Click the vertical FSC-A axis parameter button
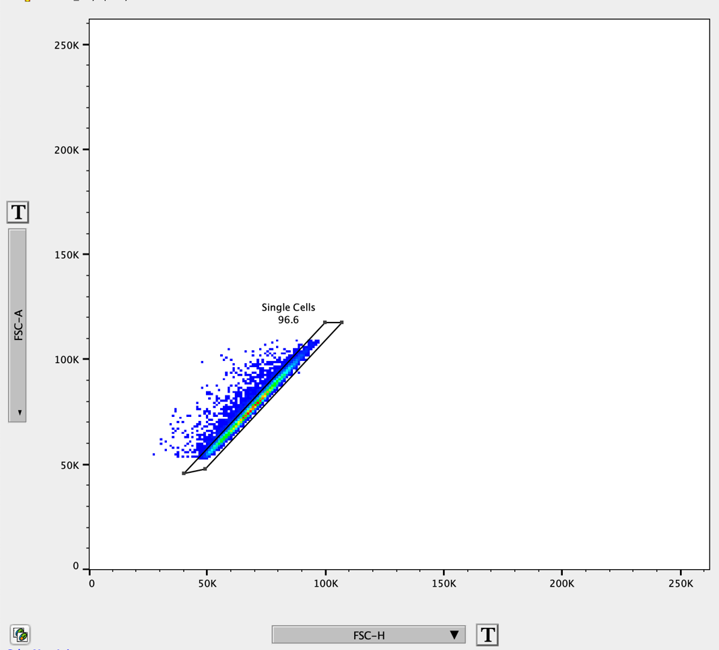Screen dimensions: 719x650 pyautogui.click(x=18, y=323)
